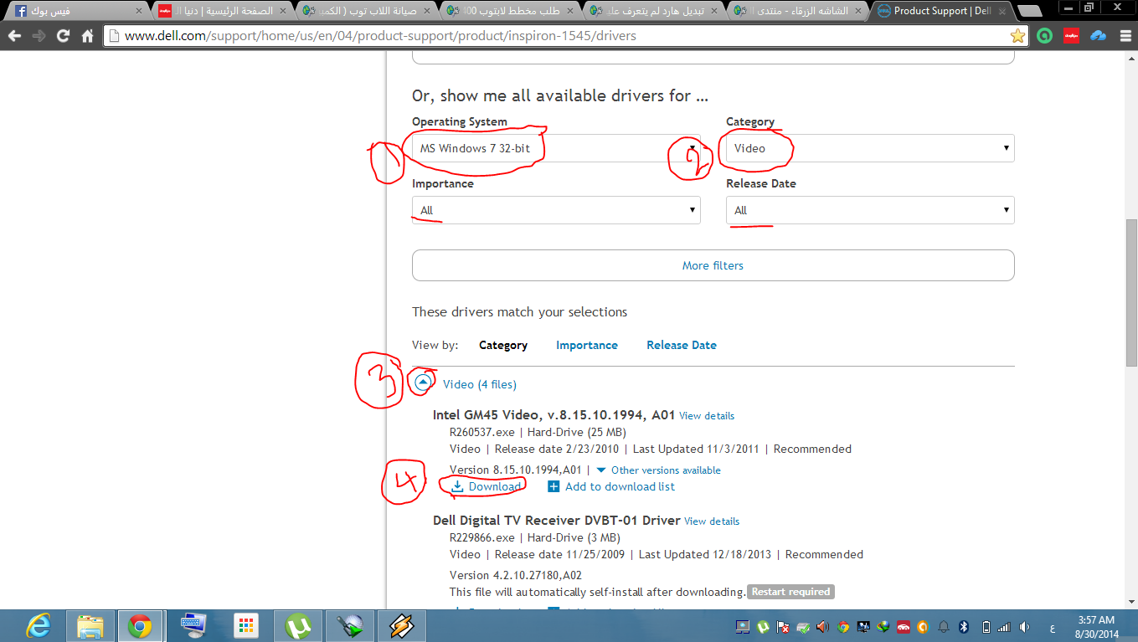Open the Release Date dropdown
Viewport: 1138px width, 642px height.
point(870,210)
